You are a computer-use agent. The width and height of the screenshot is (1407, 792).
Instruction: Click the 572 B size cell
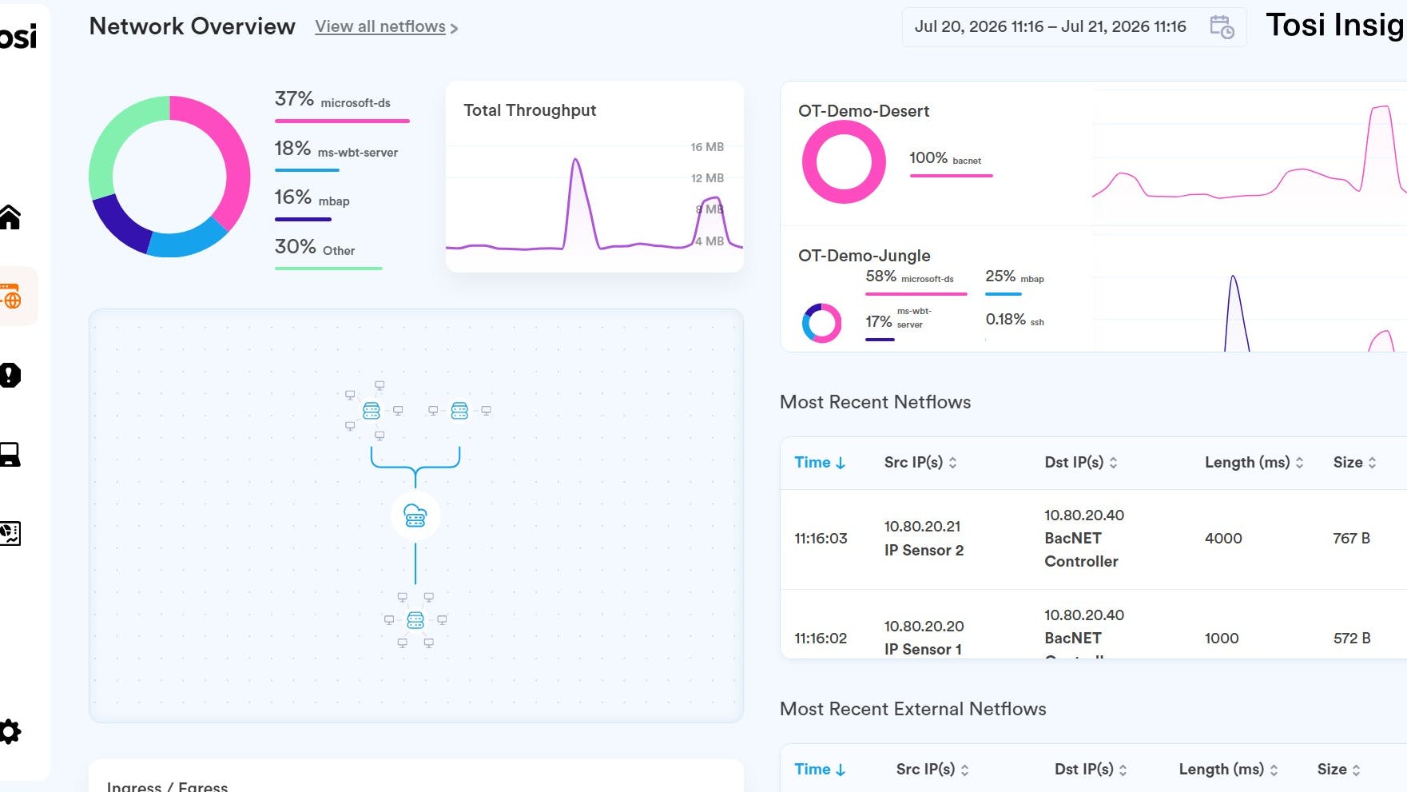[1352, 639]
